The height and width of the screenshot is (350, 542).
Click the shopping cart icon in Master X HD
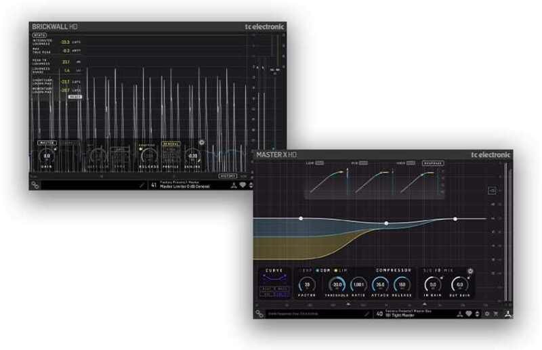(497, 314)
